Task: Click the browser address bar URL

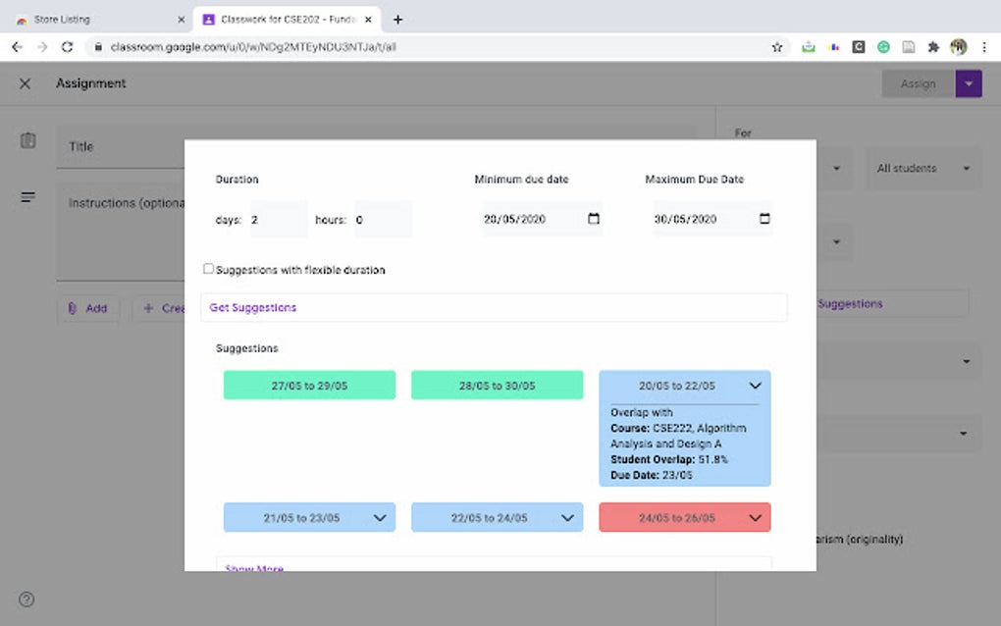Action: click(x=253, y=46)
